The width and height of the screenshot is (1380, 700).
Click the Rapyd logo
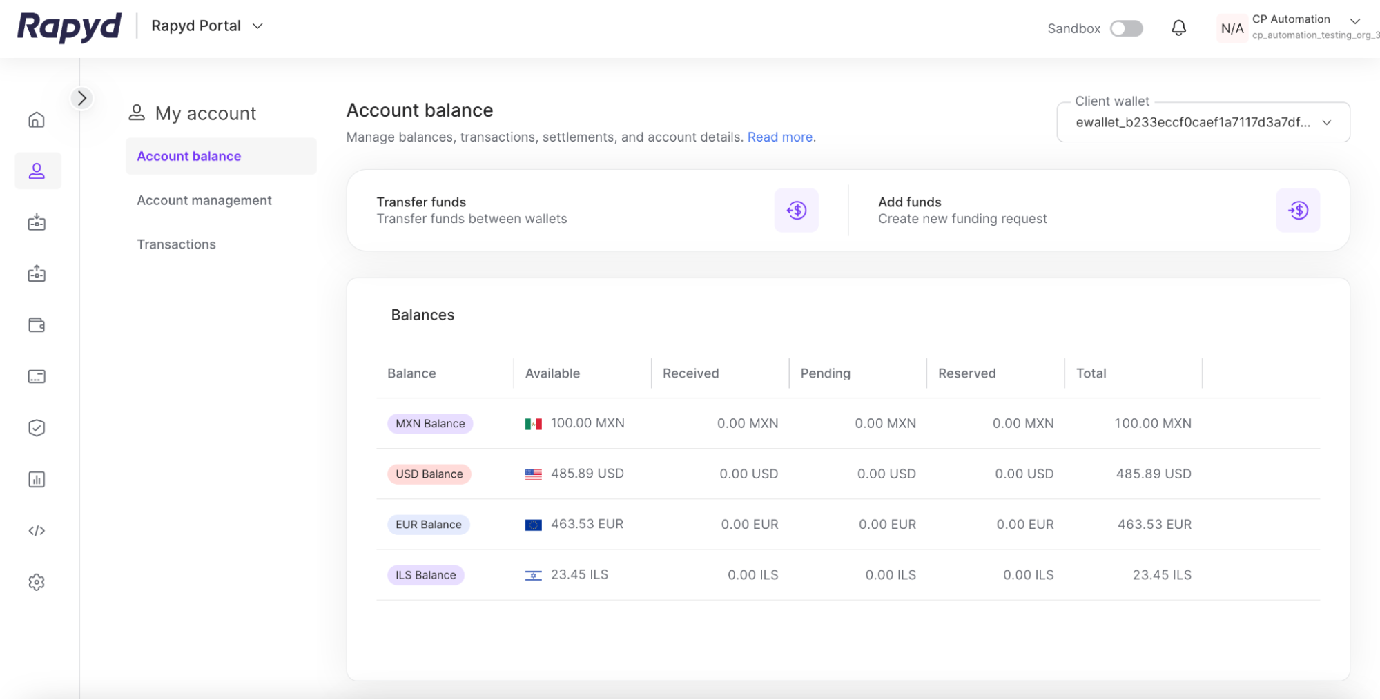click(x=69, y=28)
